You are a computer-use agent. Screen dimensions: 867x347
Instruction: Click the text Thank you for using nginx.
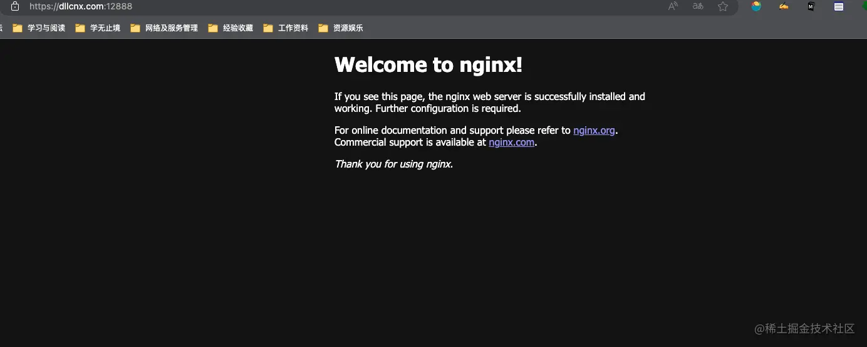393,164
